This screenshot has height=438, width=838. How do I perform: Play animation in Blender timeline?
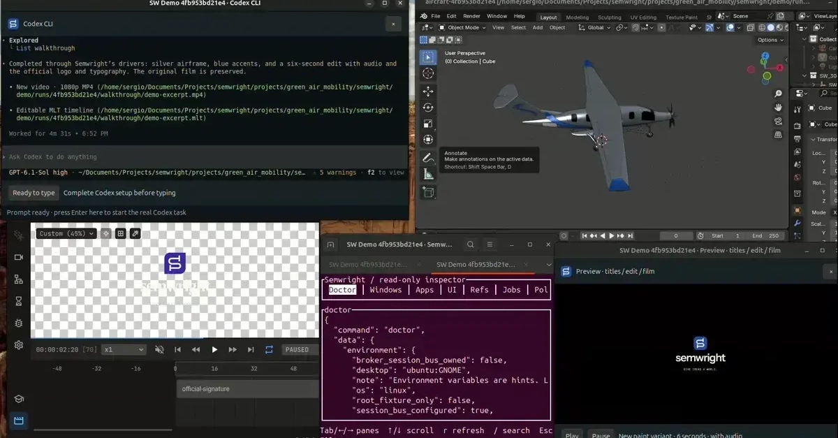pos(612,235)
